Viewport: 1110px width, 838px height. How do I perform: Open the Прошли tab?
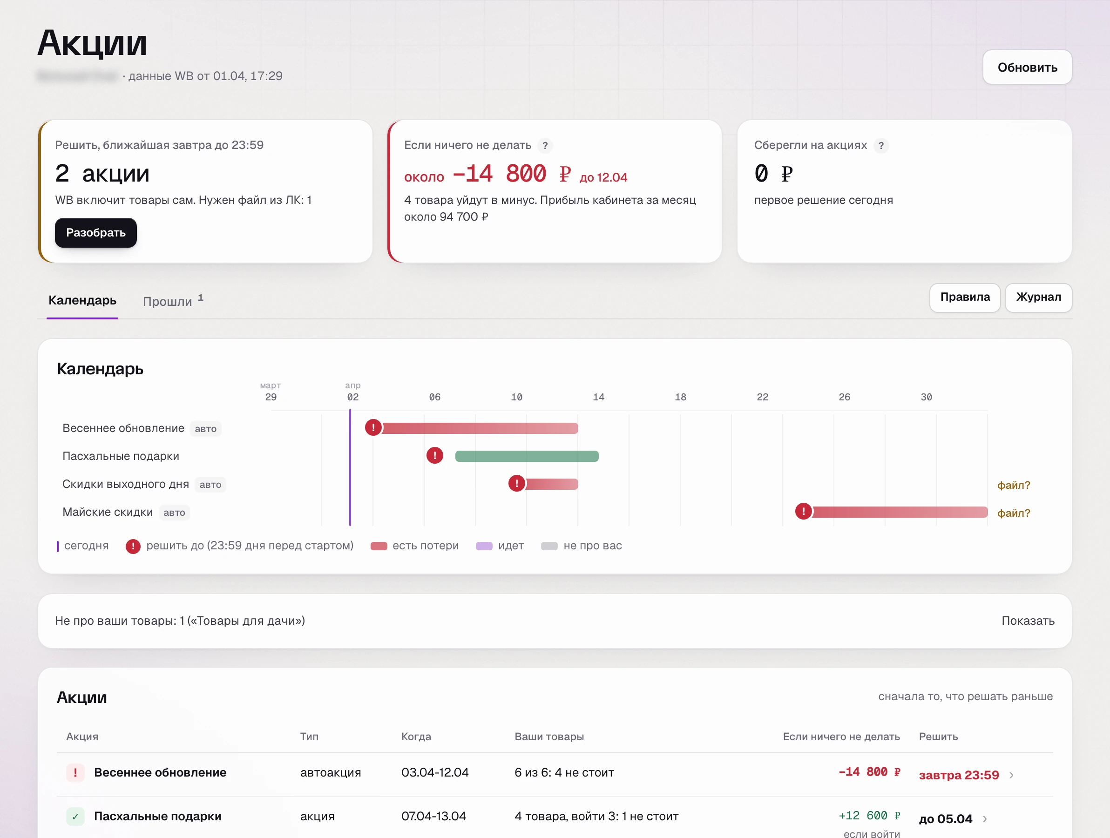173,301
